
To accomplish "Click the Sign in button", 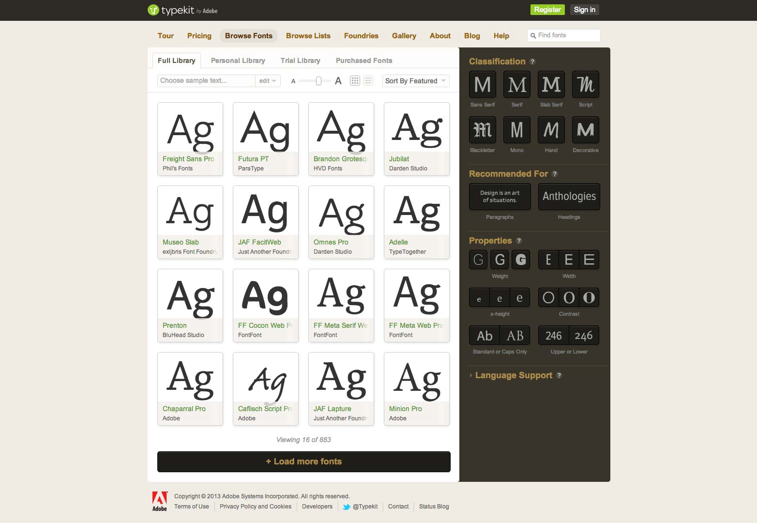I will 584,10.
